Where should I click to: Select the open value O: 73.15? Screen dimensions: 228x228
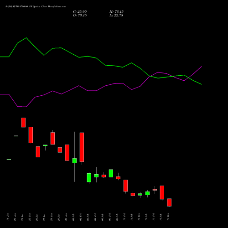80,16
